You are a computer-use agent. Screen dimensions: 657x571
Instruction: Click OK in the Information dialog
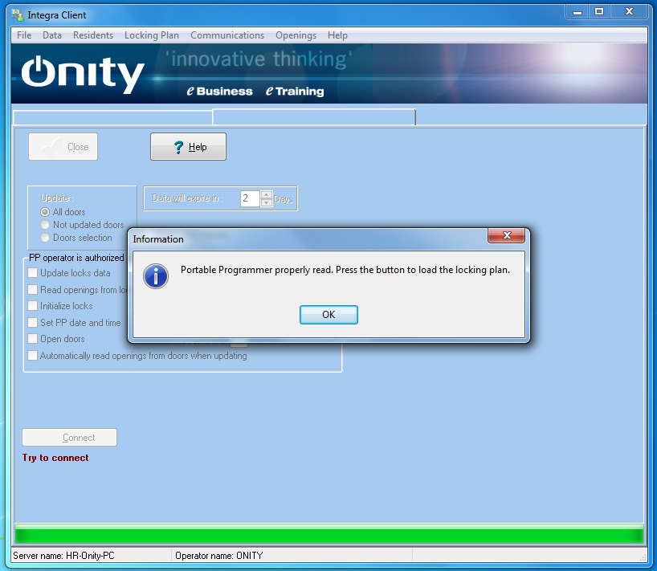(328, 315)
